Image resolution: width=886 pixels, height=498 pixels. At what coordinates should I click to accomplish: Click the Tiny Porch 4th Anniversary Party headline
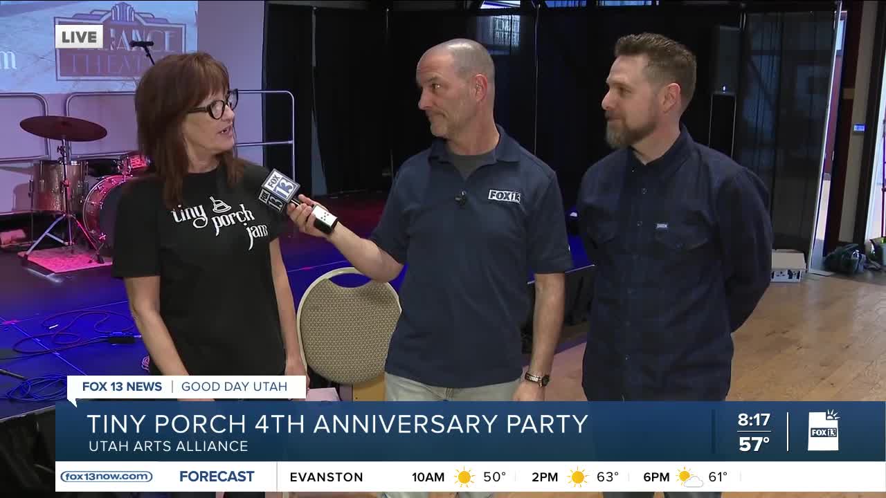pos(337,423)
